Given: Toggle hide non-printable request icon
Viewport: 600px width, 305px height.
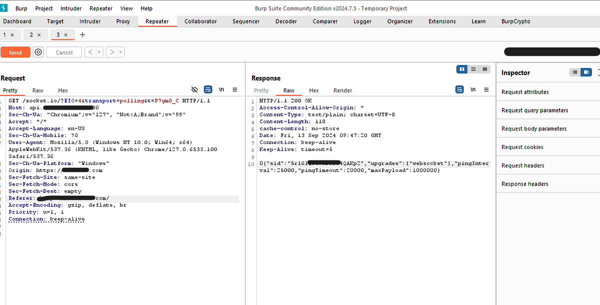Looking at the screenshot, I should click(194, 89).
